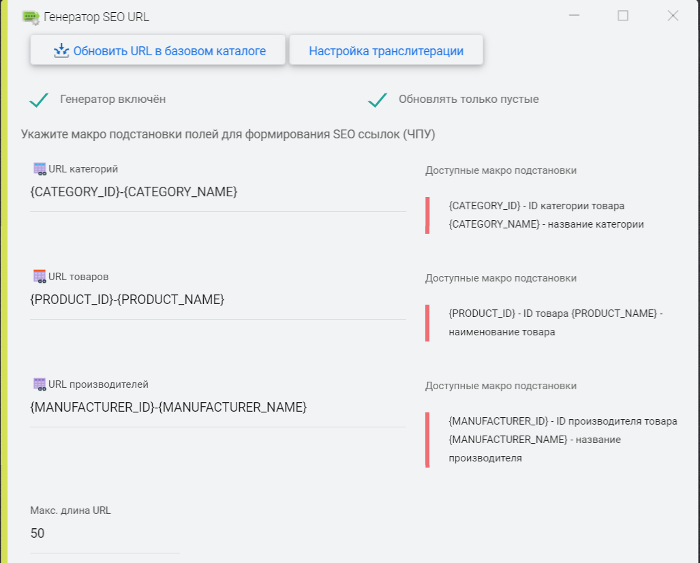Click the manufacturer URL table icon

pyautogui.click(x=40, y=384)
